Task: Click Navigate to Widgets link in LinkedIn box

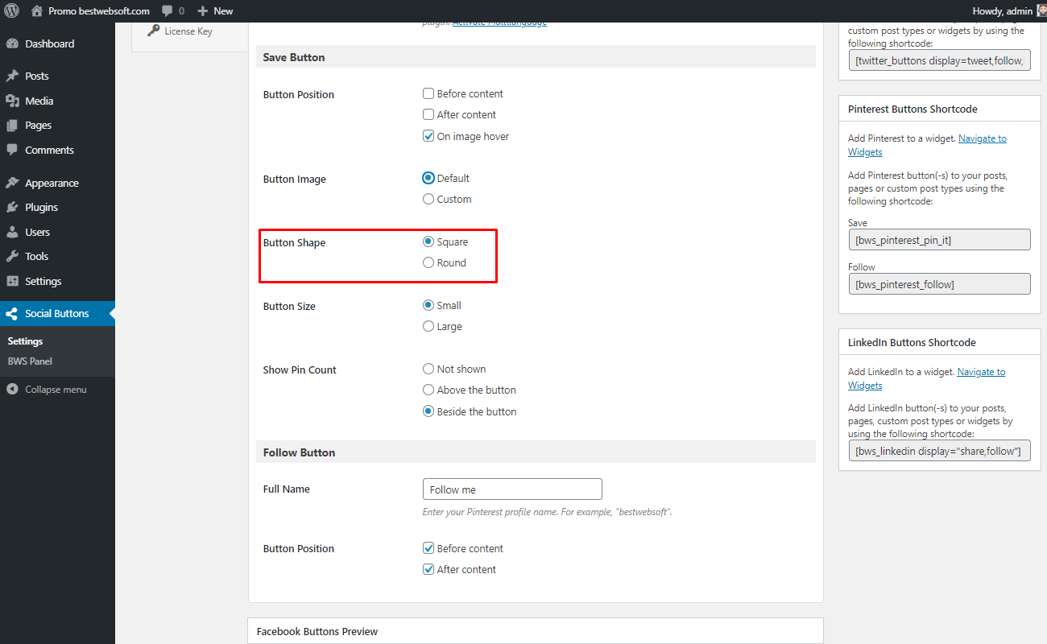Action: [x=926, y=378]
